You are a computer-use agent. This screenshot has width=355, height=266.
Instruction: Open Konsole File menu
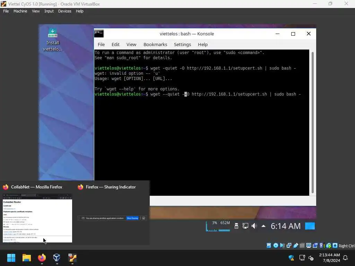pos(101,45)
